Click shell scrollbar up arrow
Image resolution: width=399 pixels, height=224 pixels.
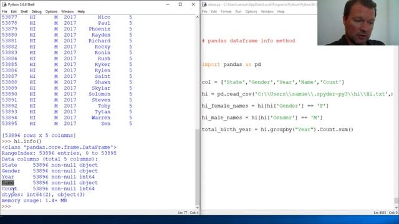[x=197, y=17]
